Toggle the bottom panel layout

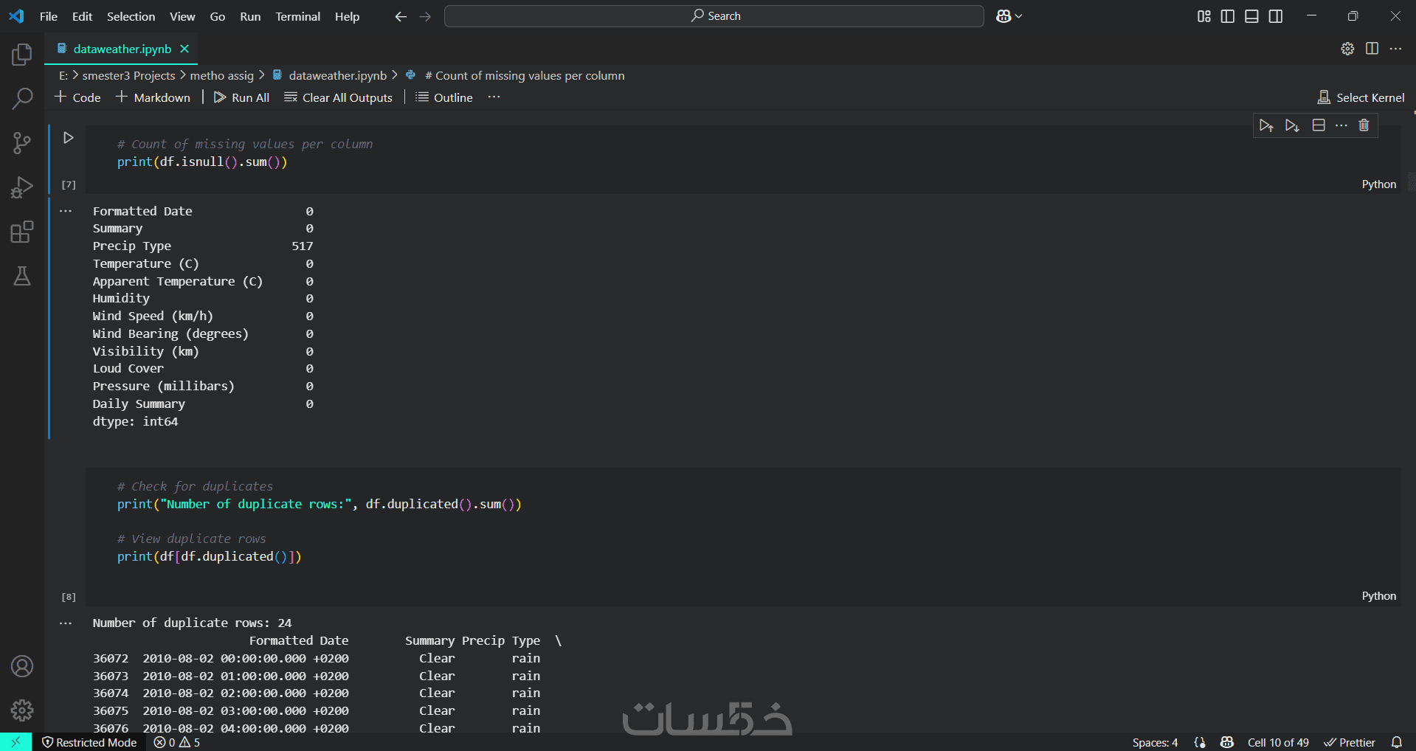(x=1251, y=16)
